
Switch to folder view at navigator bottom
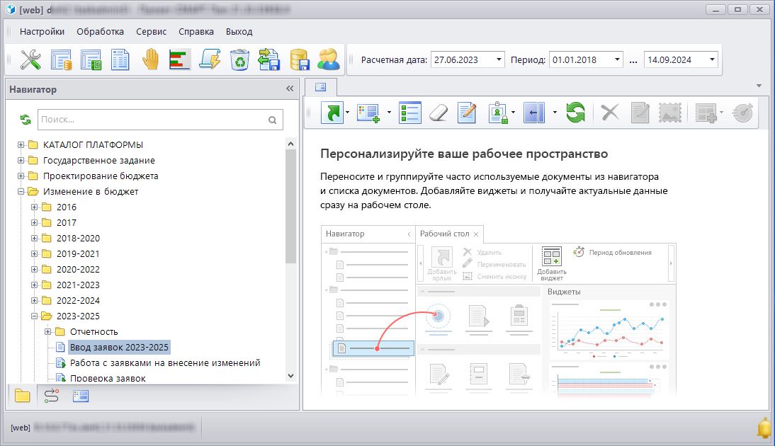coord(23,396)
